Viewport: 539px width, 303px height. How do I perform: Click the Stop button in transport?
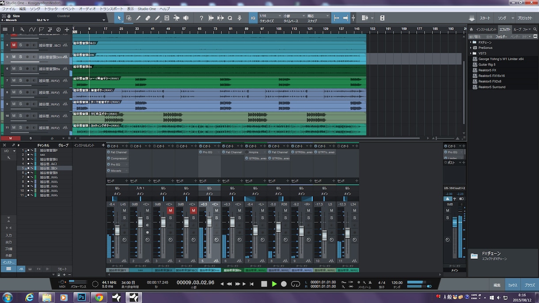coord(264,284)
